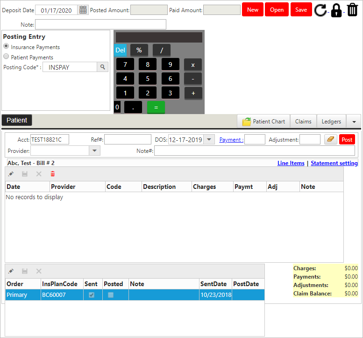The height and width of the screenshot is (338, 363).
Task: Click the Date column header
Action: click(x=27, y=187)
